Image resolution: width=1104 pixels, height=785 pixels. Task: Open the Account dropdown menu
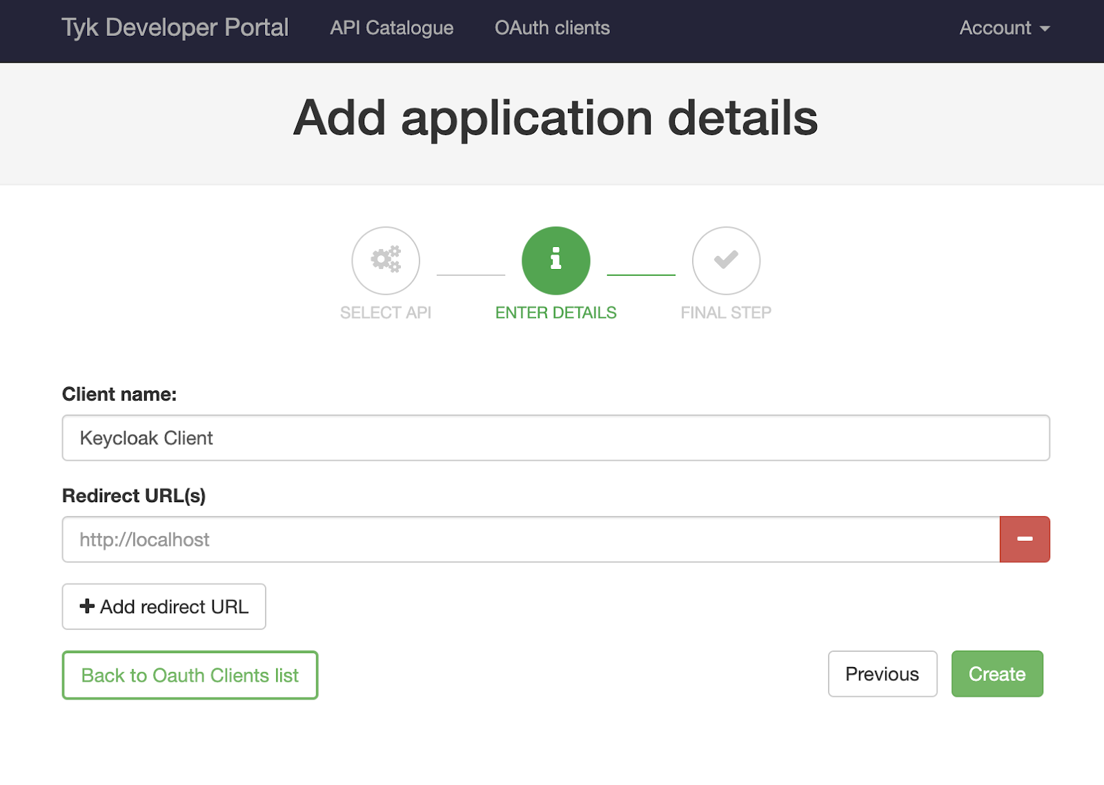click(x=1004, y=28)
